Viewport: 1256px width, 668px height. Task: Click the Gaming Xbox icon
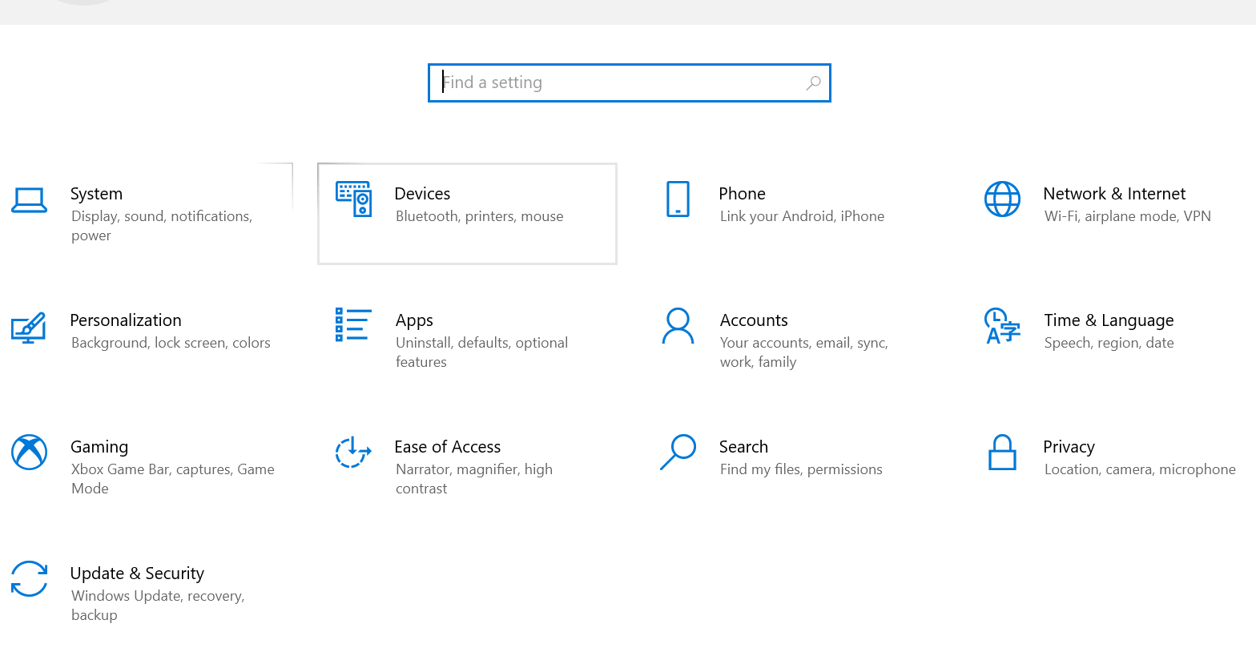[29, 452]
